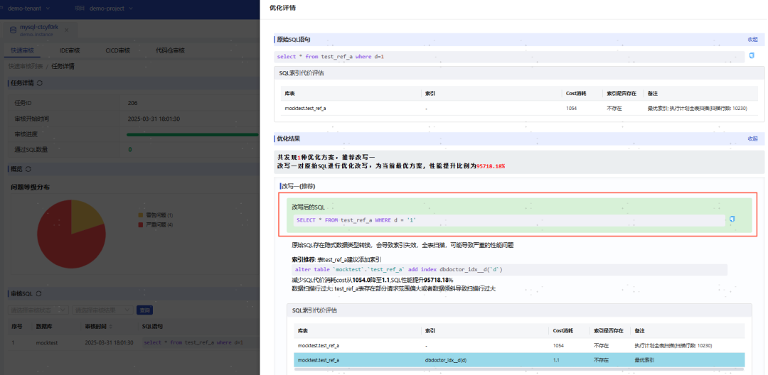
Task: Sort the table by 审核时间 column
Action: point(111,327)
